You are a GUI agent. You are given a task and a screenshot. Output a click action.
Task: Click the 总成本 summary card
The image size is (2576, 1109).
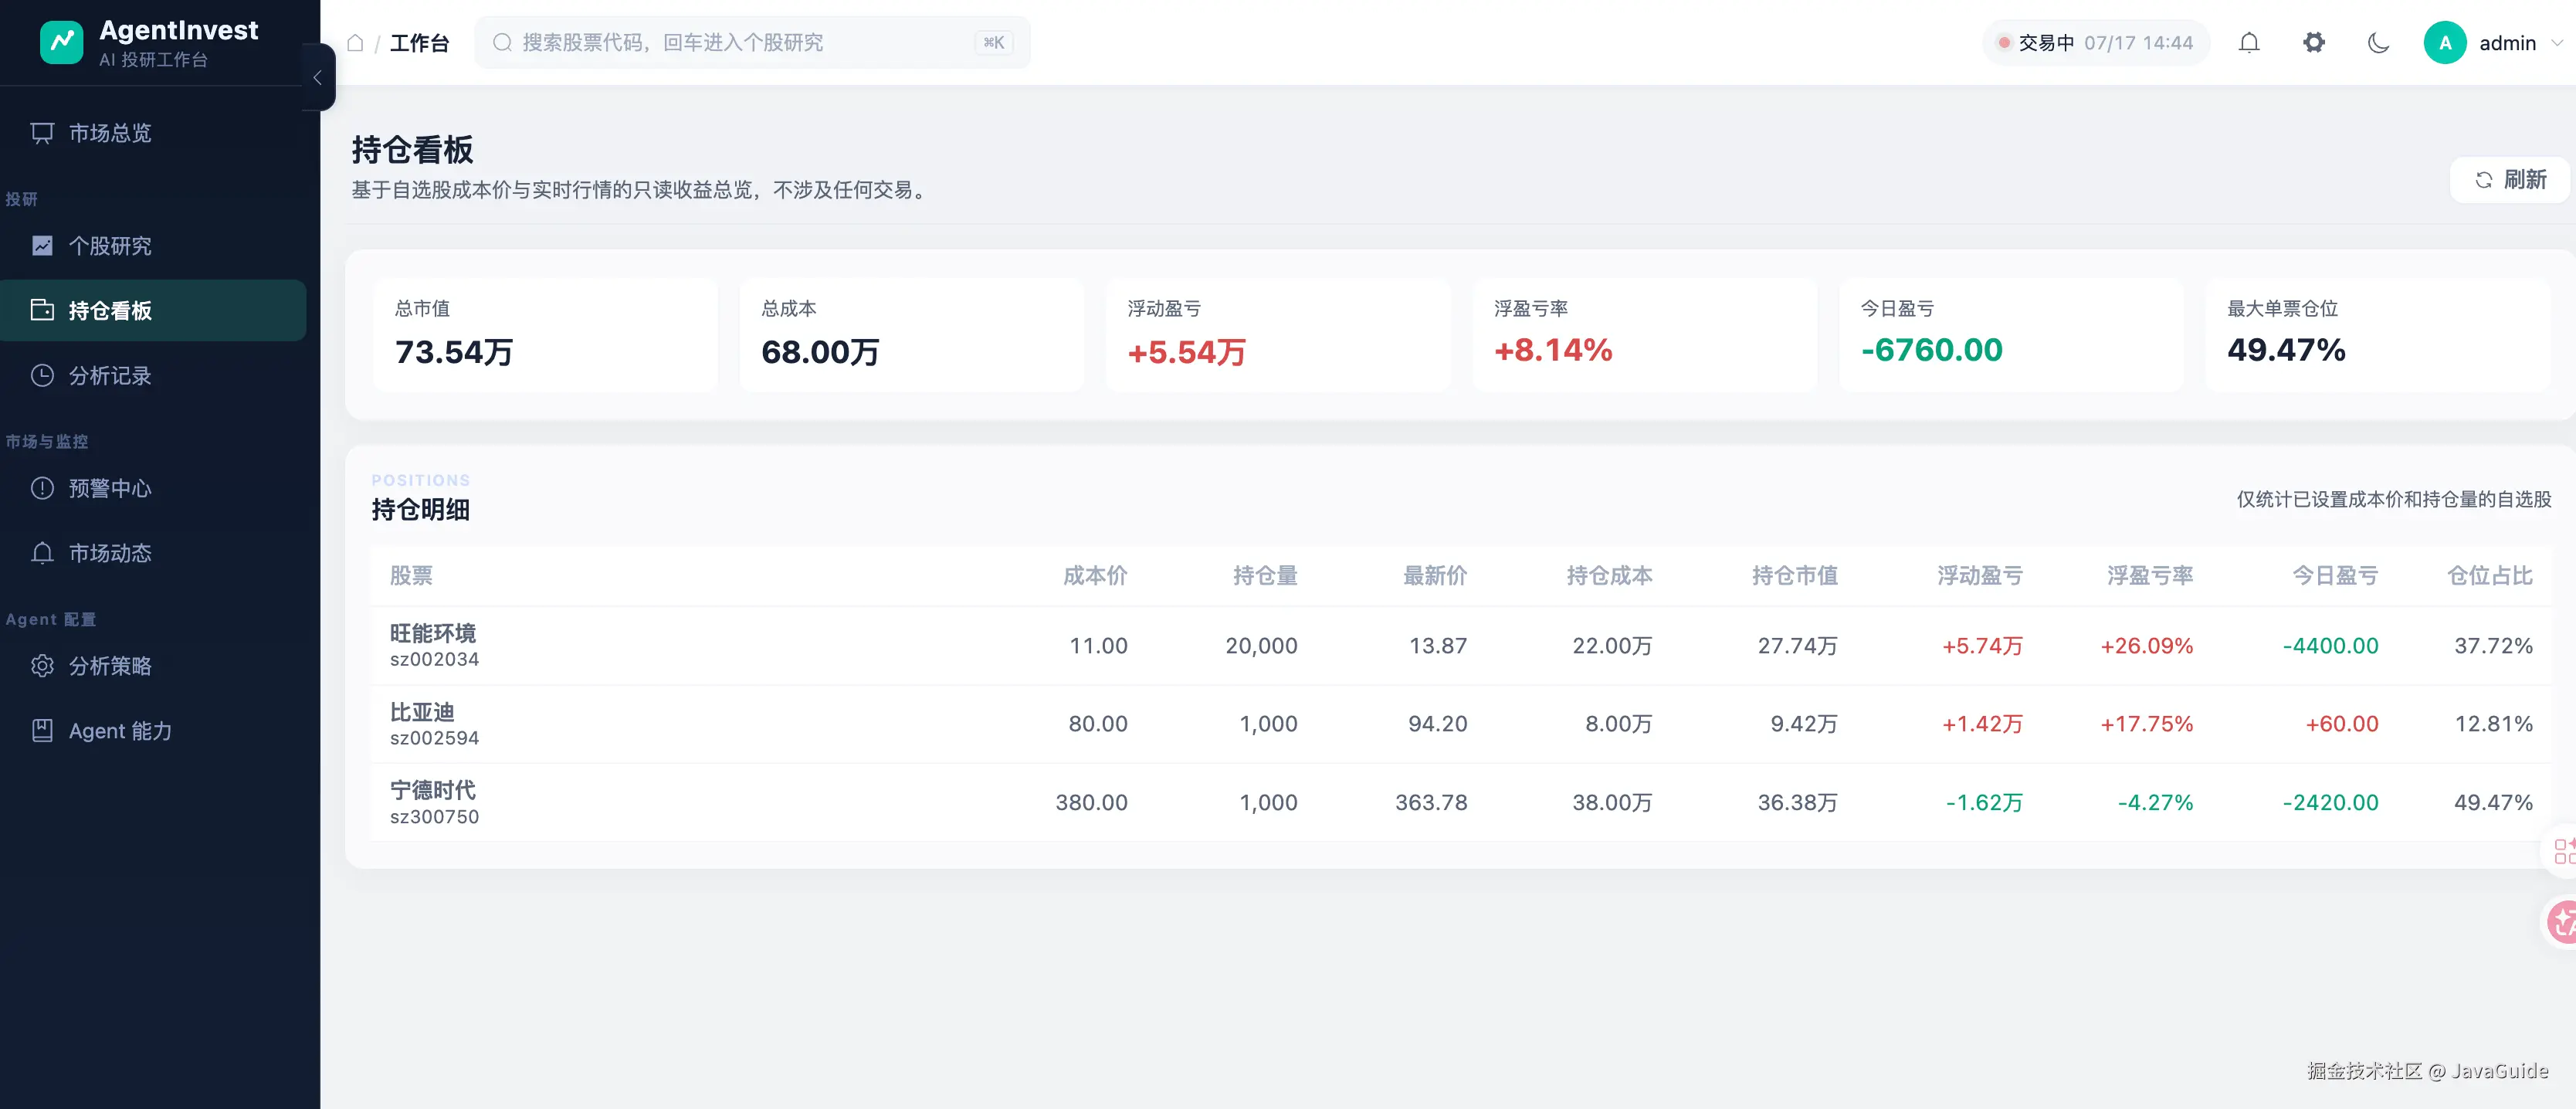coord(911,335)
